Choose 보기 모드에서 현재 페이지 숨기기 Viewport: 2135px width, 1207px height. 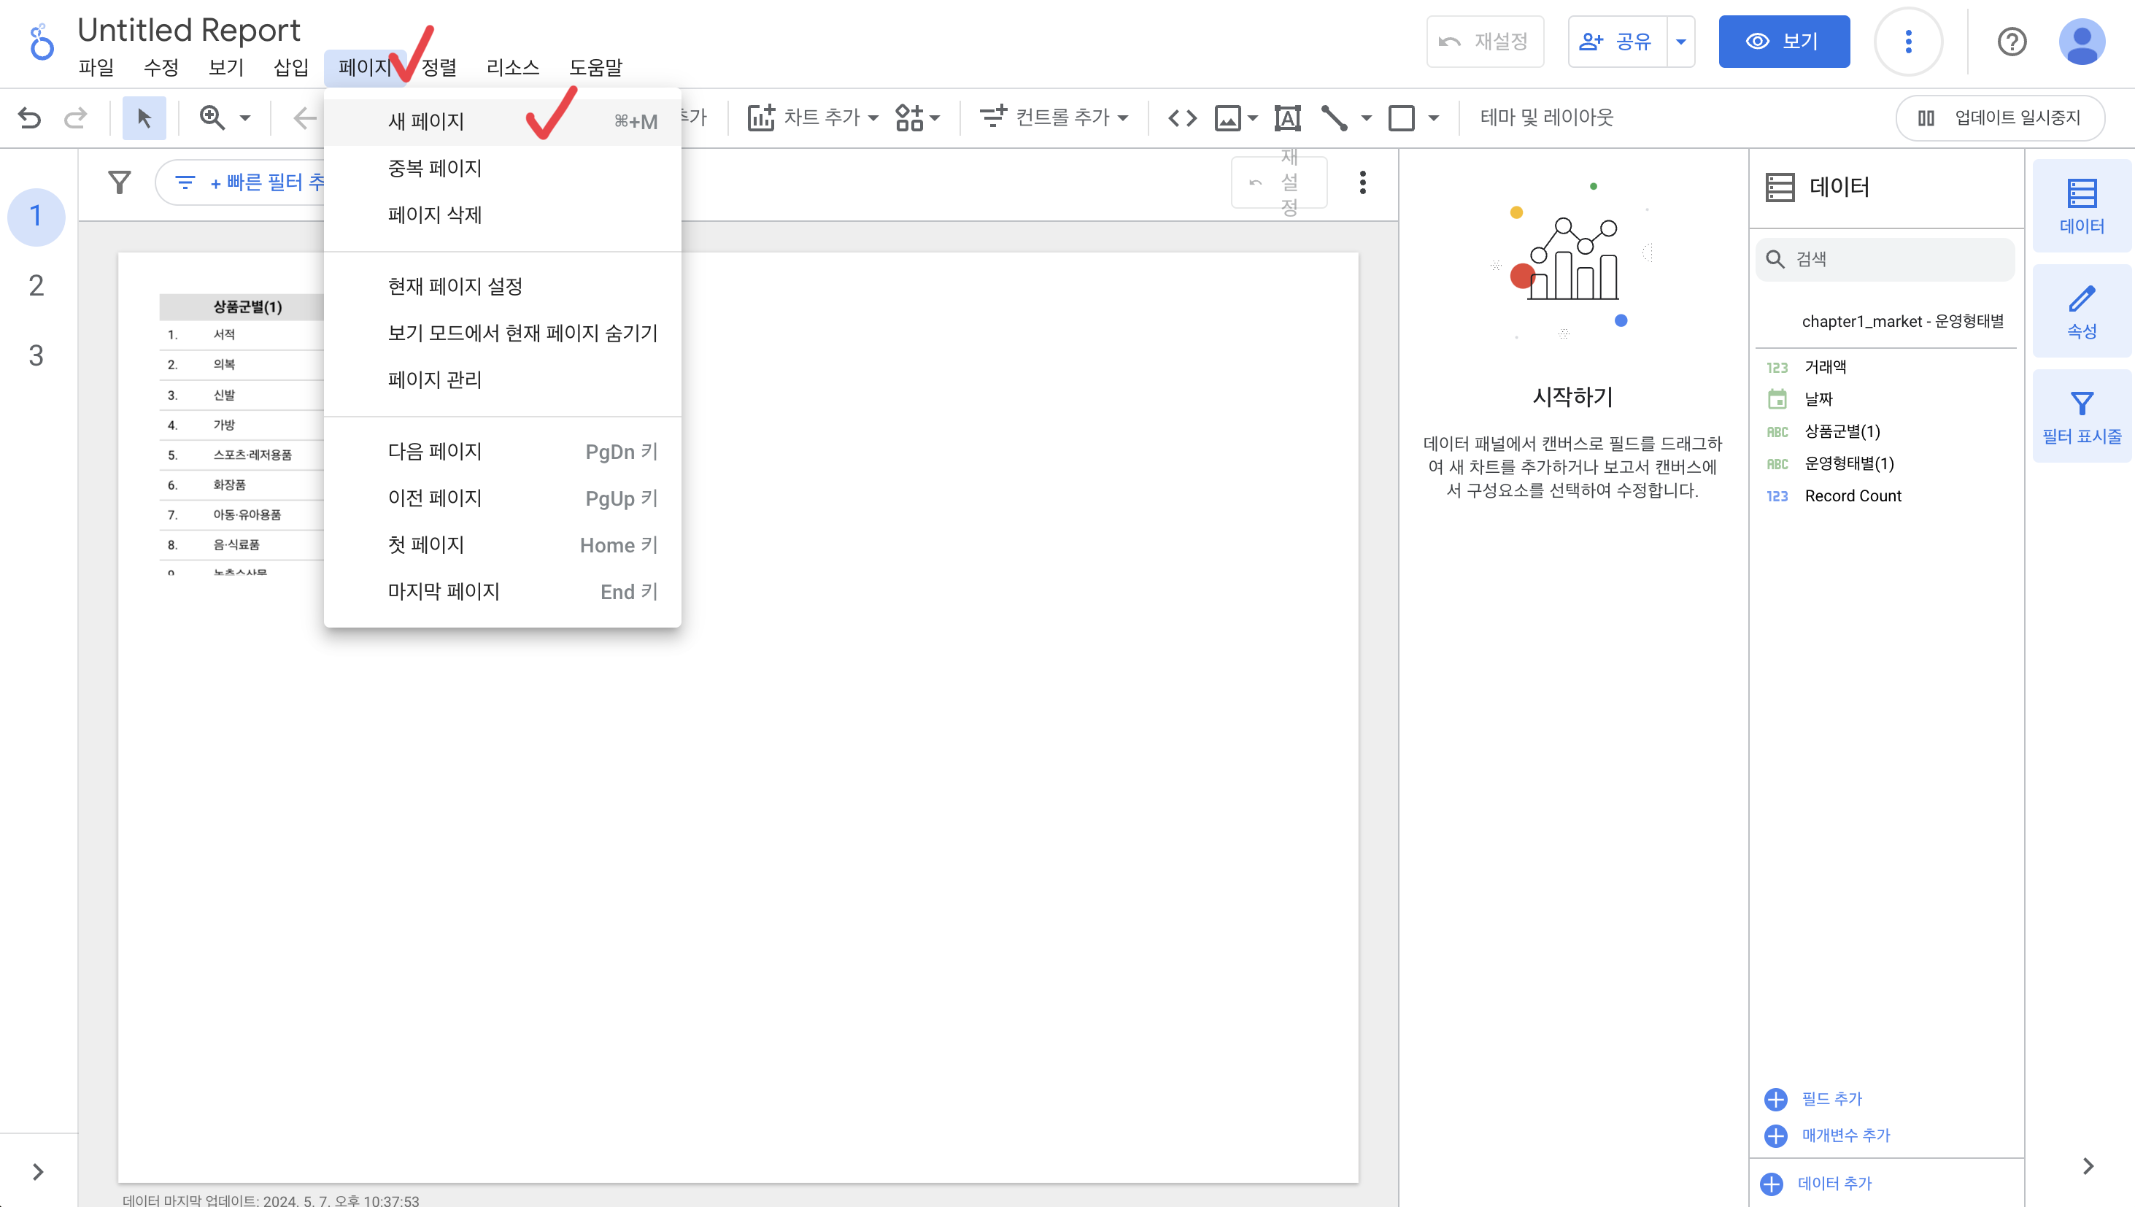tap(522, 333)
